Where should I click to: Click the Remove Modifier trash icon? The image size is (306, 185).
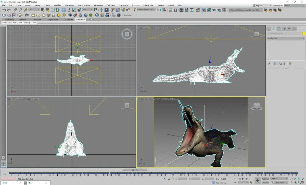point(284,64)
